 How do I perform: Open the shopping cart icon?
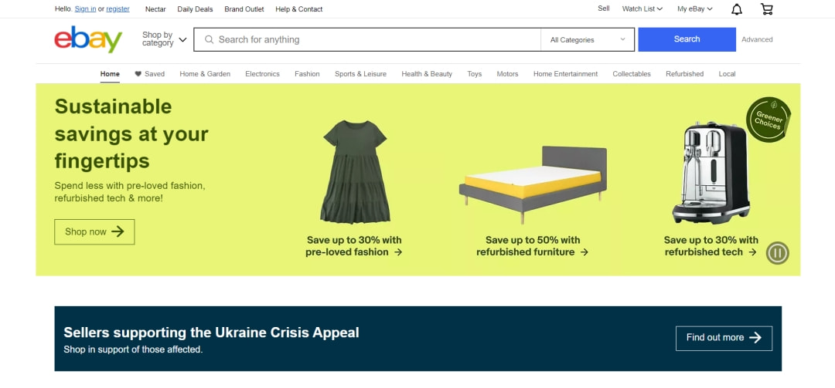(766, 9)
